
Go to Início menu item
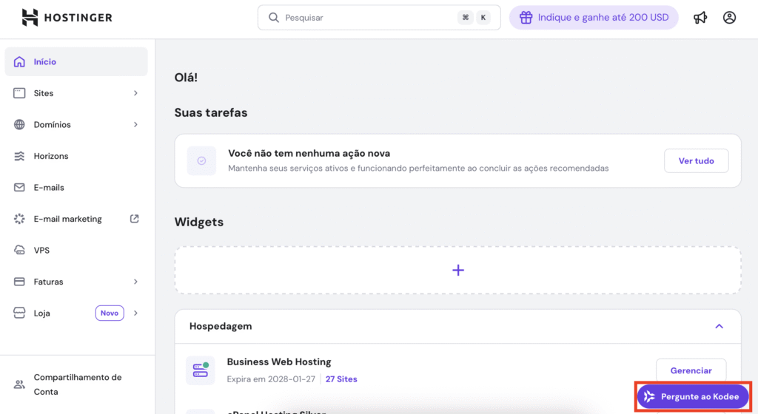pos(76,61)
